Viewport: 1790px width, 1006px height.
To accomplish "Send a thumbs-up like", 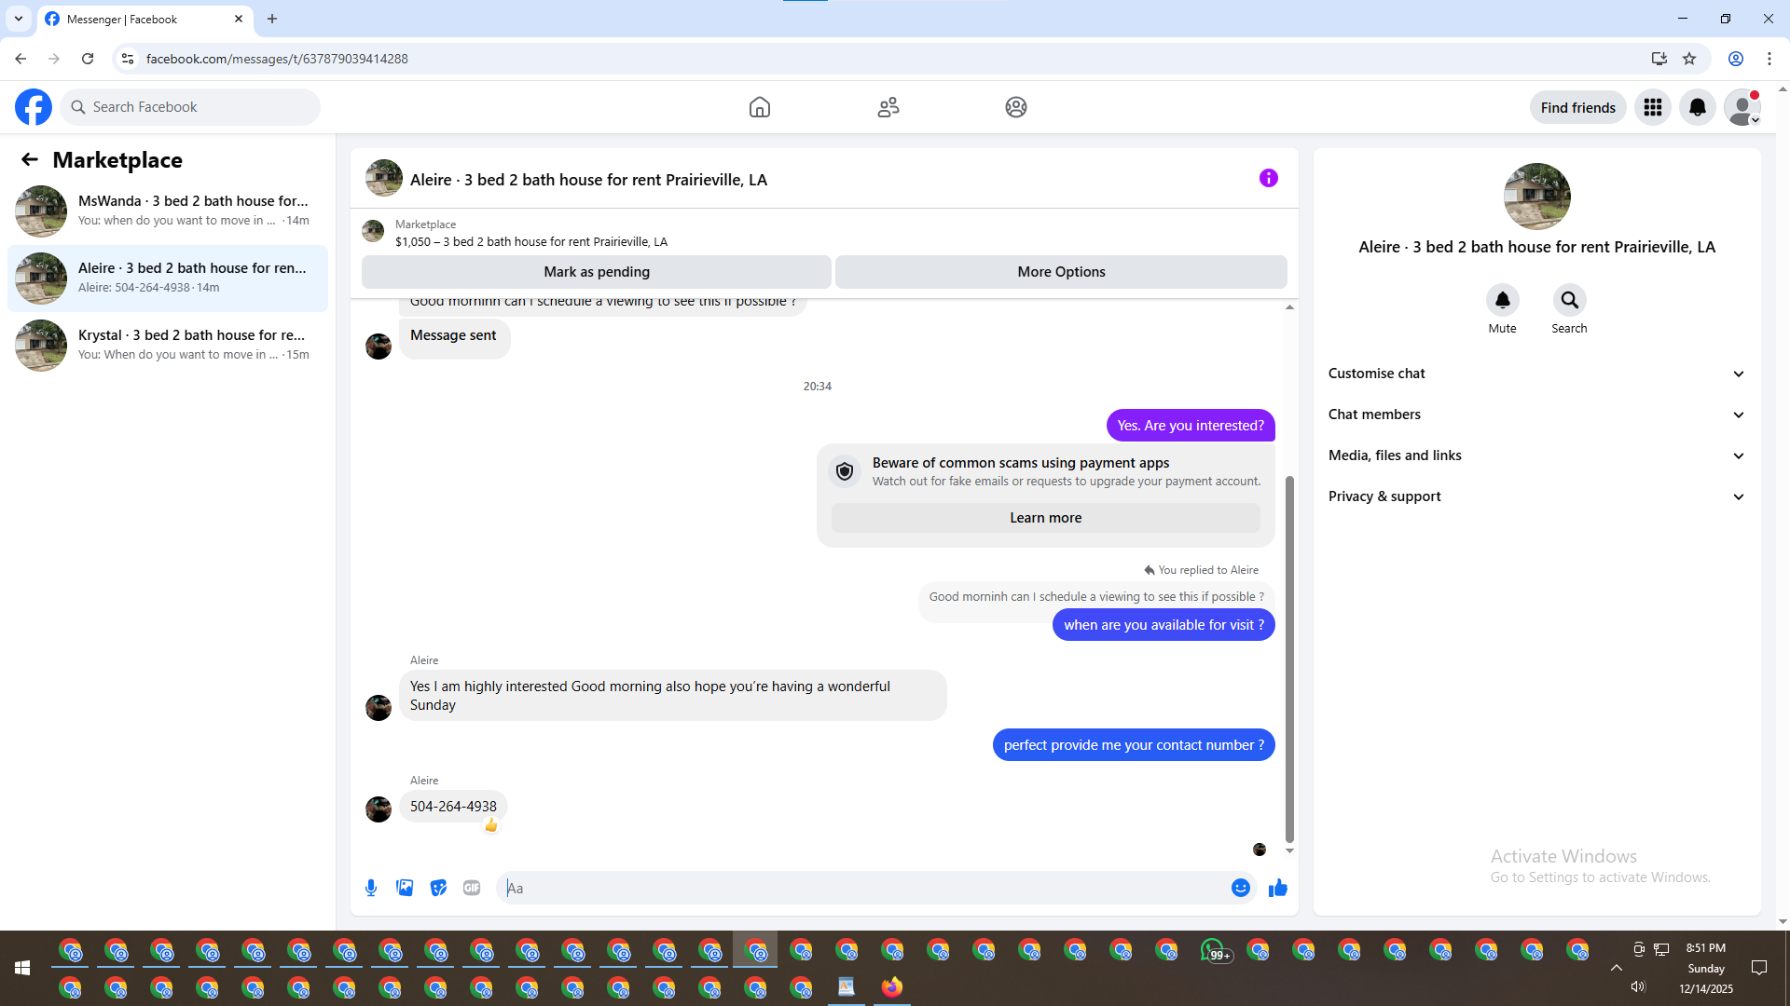I will coord(1277,888).
